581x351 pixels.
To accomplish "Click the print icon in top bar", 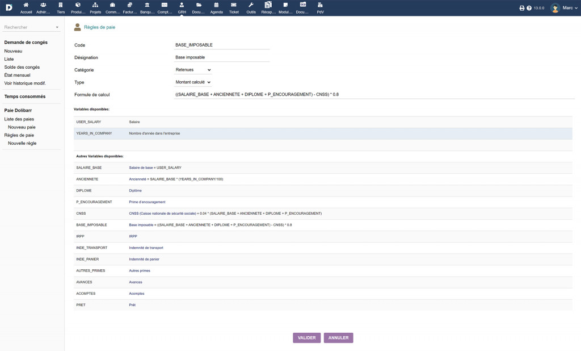I will coord(522,9).
